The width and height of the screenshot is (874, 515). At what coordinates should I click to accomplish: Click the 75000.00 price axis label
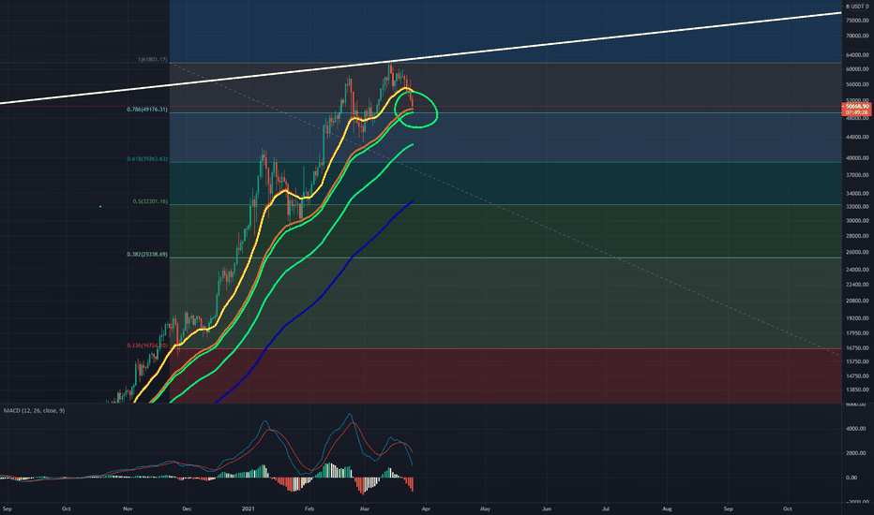(857, 21)
